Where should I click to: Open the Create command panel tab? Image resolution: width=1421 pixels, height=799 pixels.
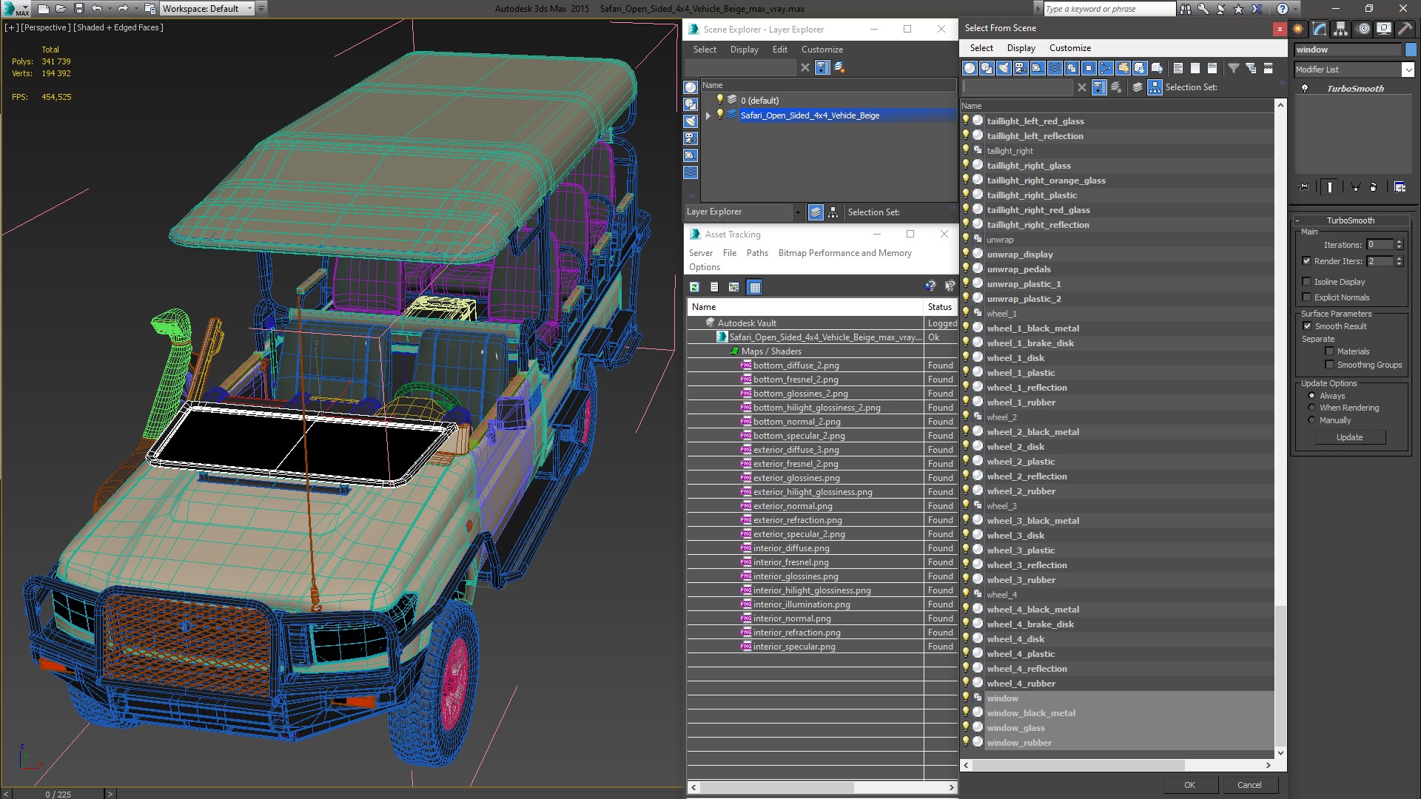(1298, 29)
